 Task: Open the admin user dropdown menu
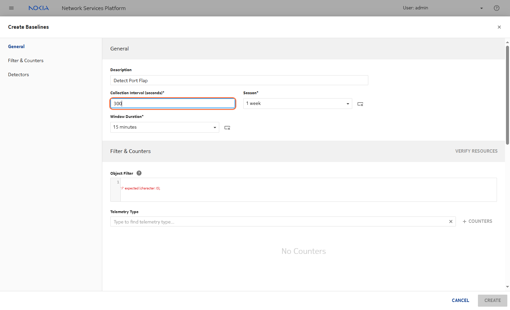point(481,8)
